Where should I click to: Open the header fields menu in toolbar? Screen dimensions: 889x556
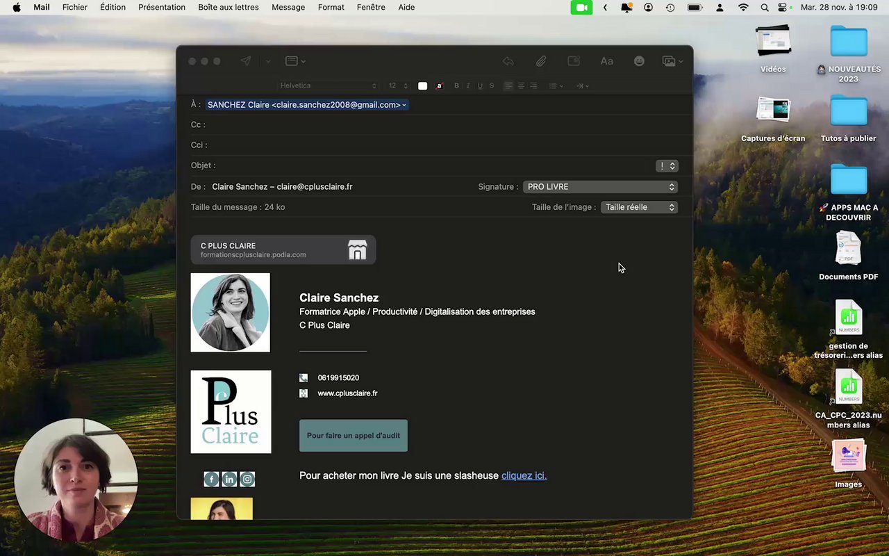pyautogui.click(x=295, y=61)
